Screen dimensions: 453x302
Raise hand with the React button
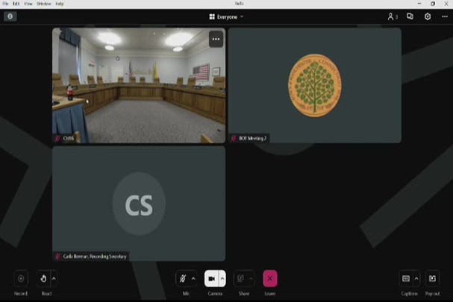pos(43,279)
